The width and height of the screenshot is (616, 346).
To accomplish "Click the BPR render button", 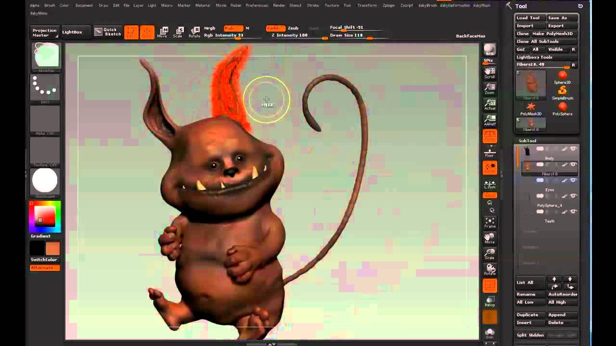I will coord(489,50).
